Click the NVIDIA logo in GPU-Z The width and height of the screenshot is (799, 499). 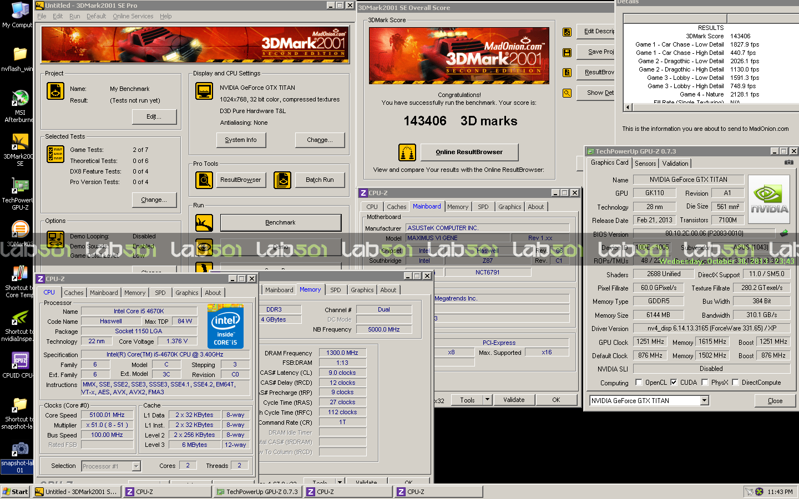click(x=769, y=200)
